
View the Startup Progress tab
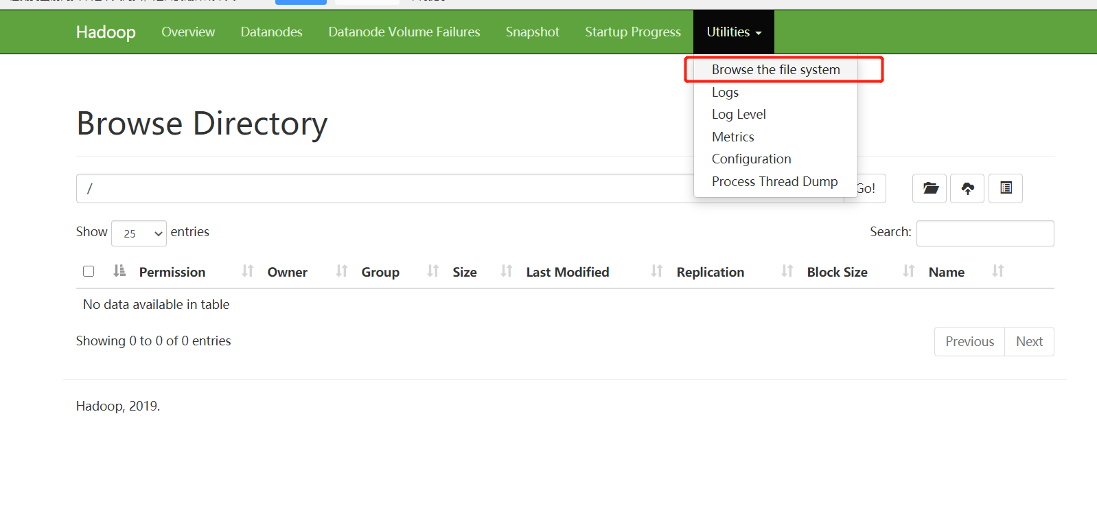pos(633,32)
